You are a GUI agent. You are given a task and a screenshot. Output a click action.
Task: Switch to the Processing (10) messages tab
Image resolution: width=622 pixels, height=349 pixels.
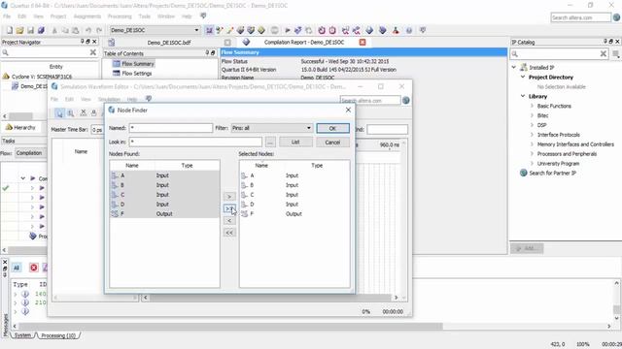(x=58, y=335)
